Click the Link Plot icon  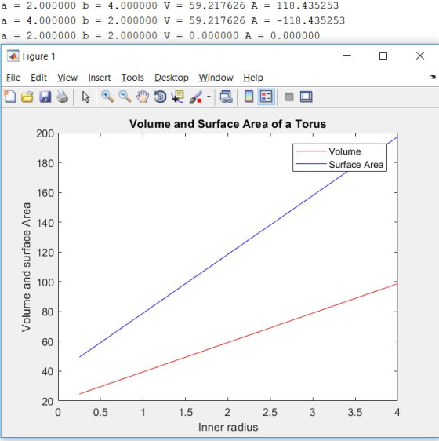tap(226, 97)
